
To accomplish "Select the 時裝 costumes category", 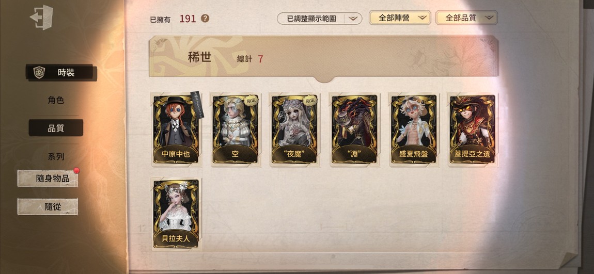I will click(x=61, y=73).
